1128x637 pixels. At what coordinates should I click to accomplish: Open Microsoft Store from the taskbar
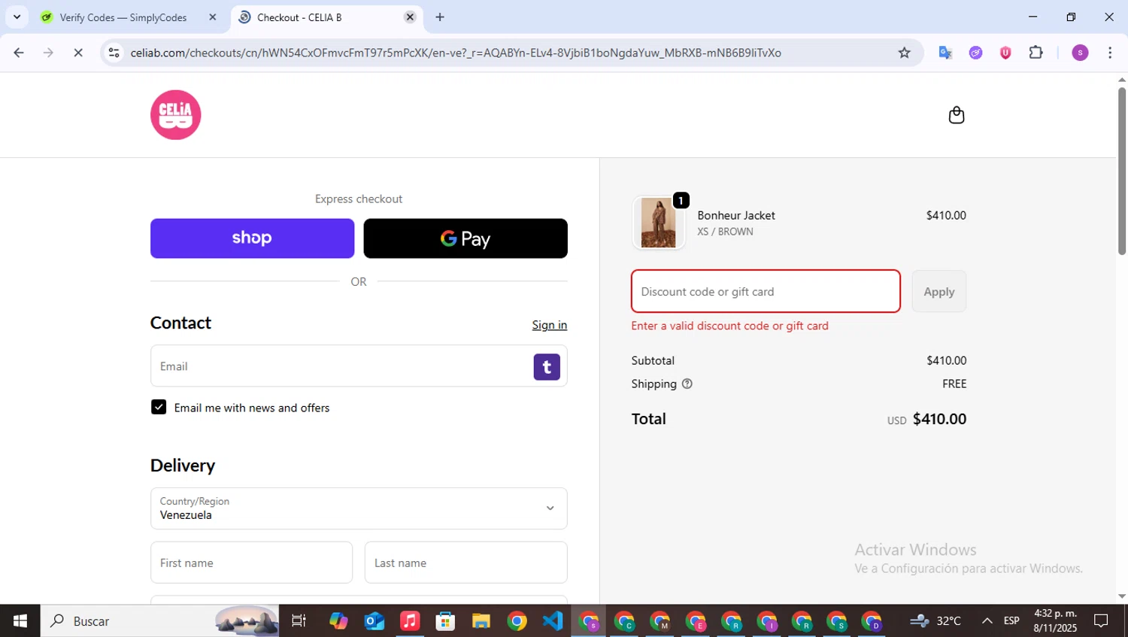[445, 621]
